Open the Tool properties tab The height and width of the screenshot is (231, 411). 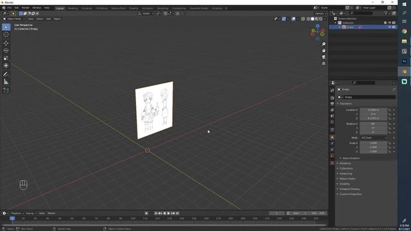pos(332,90)
